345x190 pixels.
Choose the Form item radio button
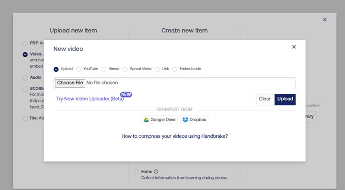pos(136,172)
